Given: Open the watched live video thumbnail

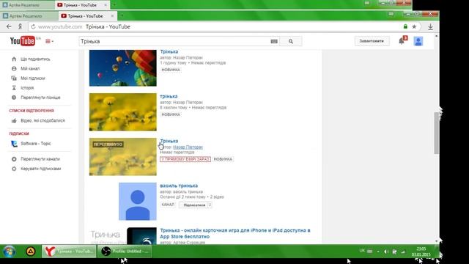Looking at the screenshot, I should 122,156.
